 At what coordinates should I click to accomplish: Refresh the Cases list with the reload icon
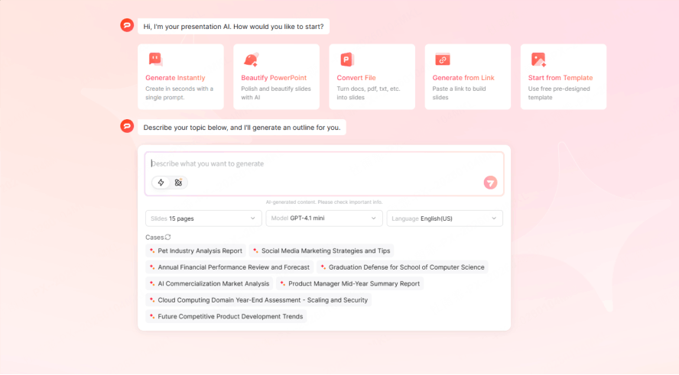(x=167, y=237)
